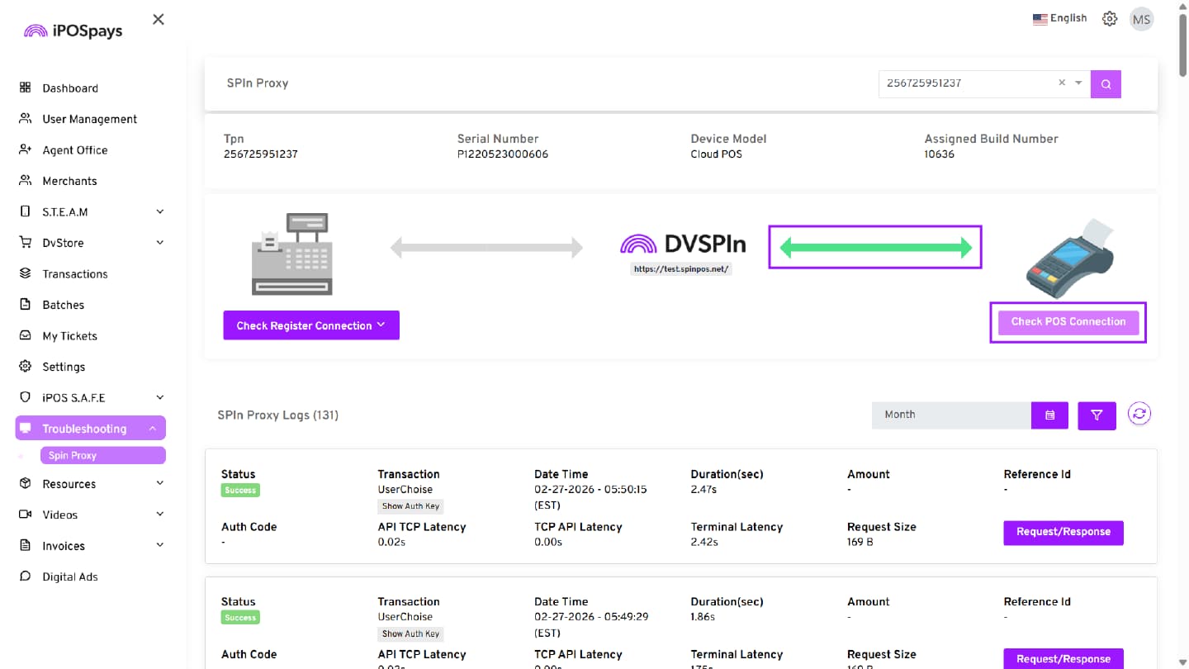Open the TPN selector dropdown arrow
The image size is (1189, 669).
click(1078, 83)
